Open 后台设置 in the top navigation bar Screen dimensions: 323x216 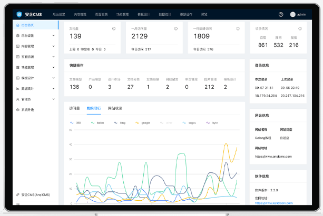[58, 14]
